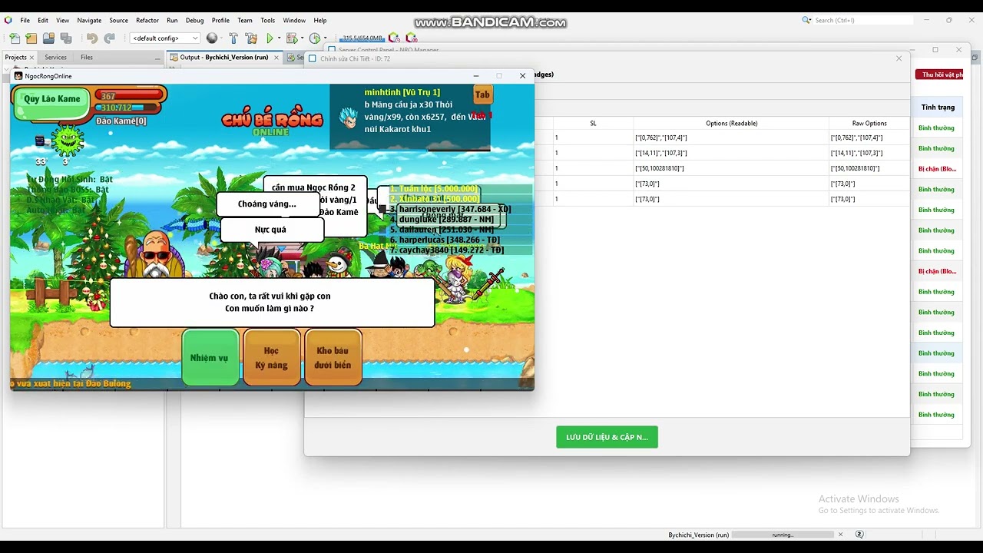The width and height of the screenshot is (983, 553).
Task: Switch to the Files tab
Action: pyautogui.click(x=87, y=57)
